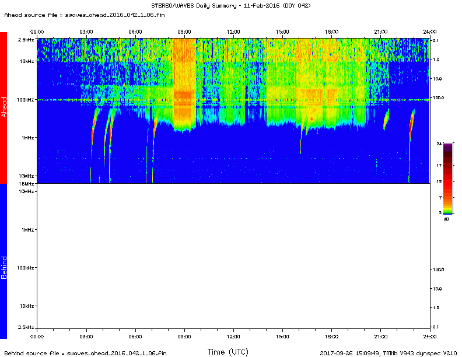
Task: Click the 1MHz label in Behind panel
Action: 27,230
